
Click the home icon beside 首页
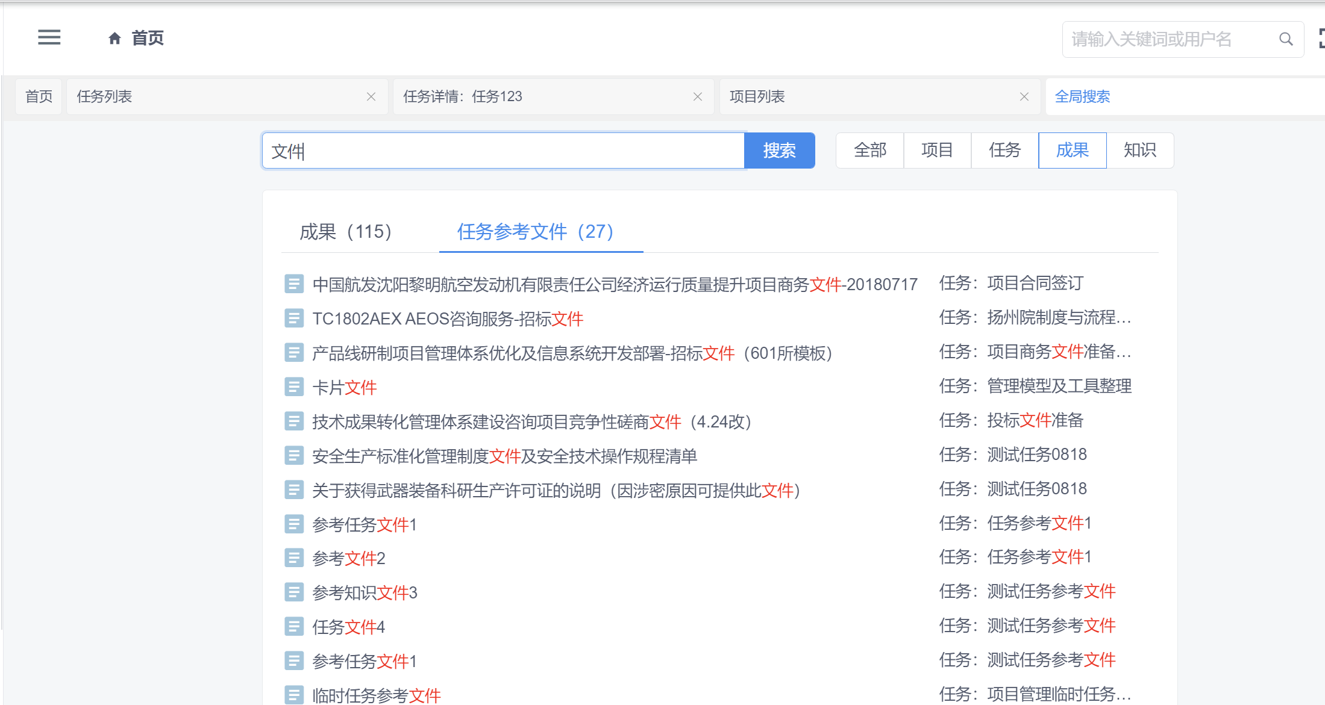tap(114, 39)
